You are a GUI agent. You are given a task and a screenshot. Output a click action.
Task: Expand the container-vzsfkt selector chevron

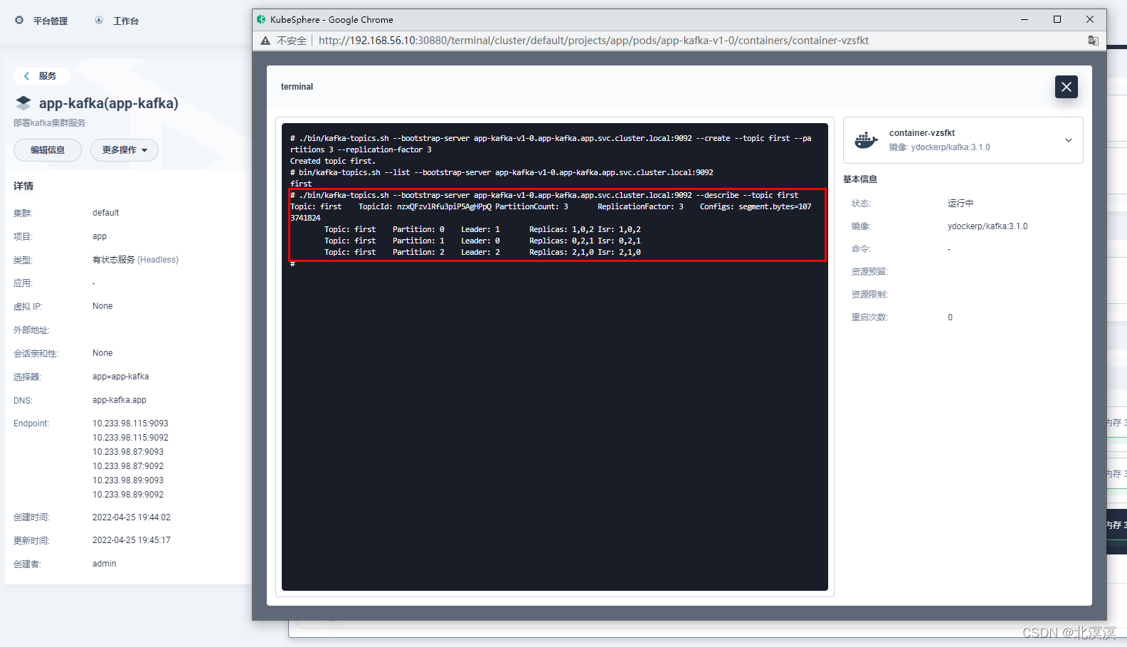pos(1068,140)
